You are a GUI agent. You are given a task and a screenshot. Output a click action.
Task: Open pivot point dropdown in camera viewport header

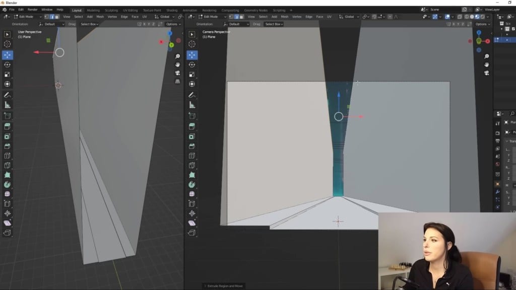[x=365, y=17]
